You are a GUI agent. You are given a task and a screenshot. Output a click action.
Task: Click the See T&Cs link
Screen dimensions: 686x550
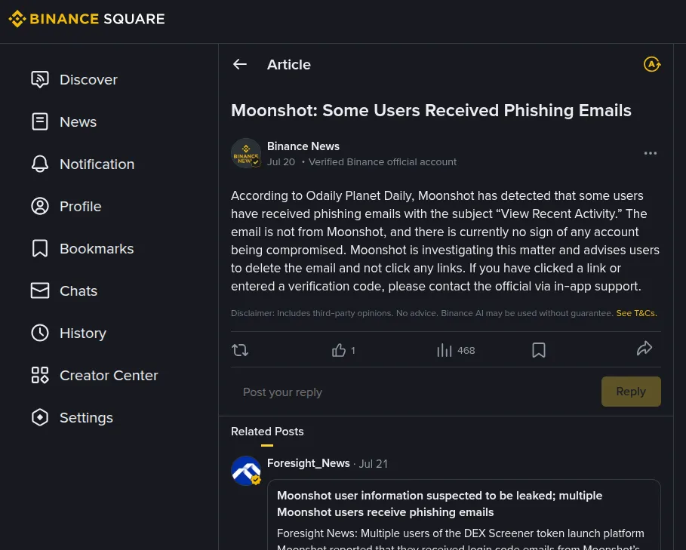(636, 313)
